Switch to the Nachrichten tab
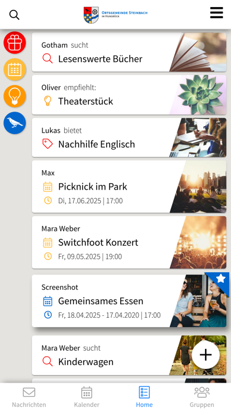 29,397
